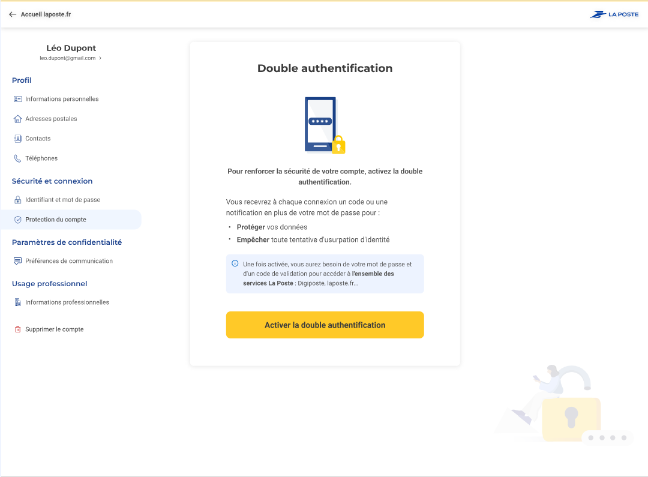
Task: Go back via the Accueil laposte.fr link
Action: coord(46,14)
